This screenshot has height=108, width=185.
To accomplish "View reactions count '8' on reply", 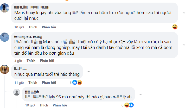I will click(123, 105).
